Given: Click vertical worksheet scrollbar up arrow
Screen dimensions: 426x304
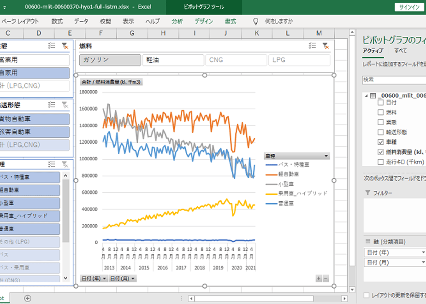Looking at the screenshot, I should (x=352, y=32).
